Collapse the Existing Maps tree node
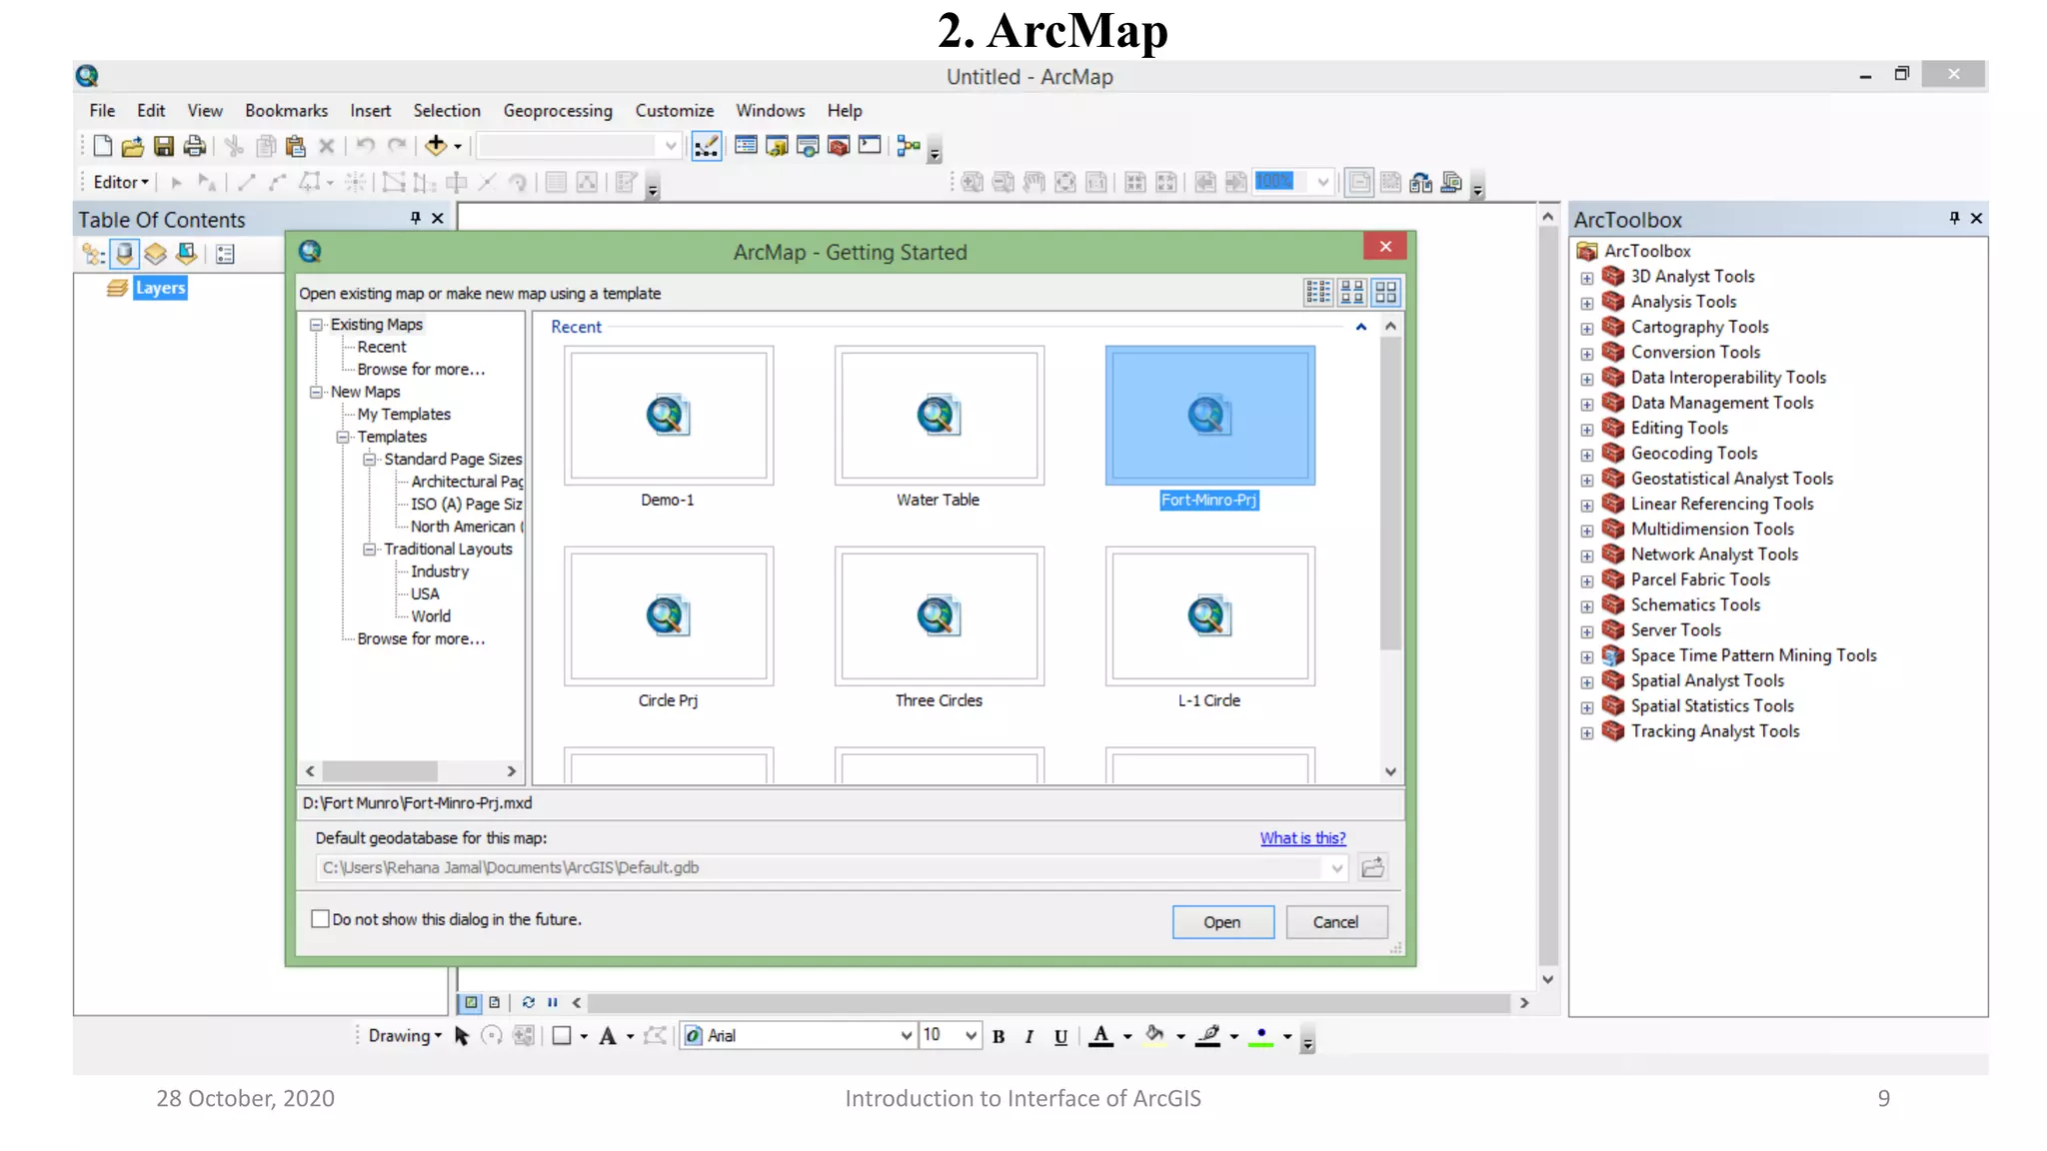The height and width of the screenshot is (1151, 2047). pyautogui.click(x=316, y=325)
